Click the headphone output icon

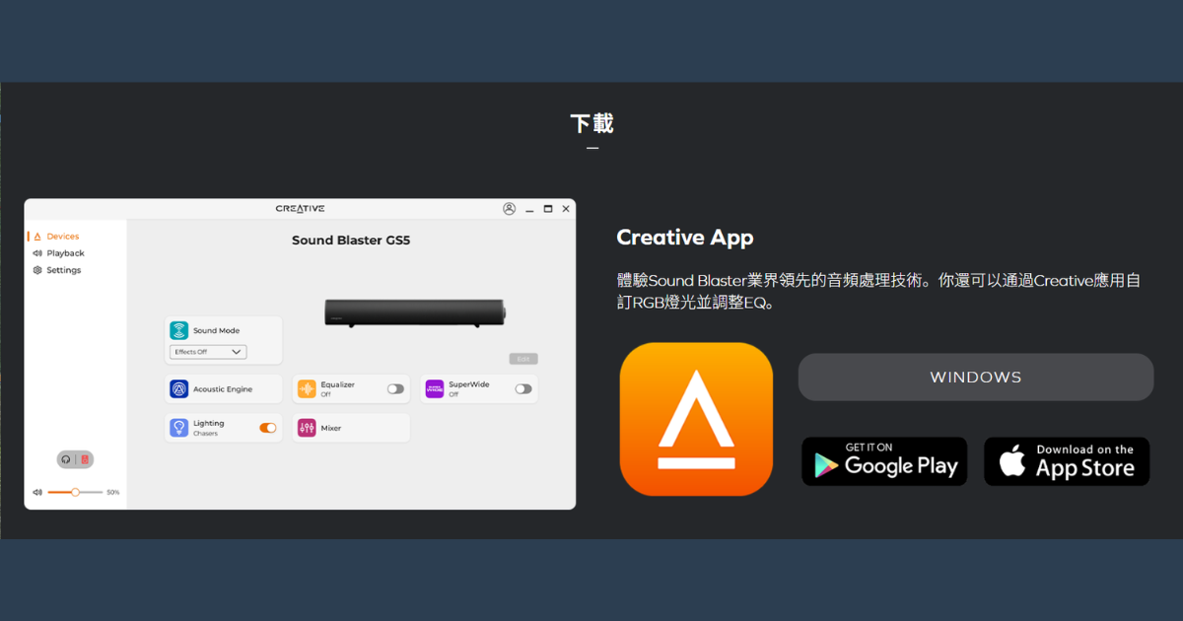point(64,458)
